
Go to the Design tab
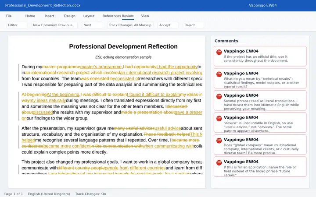coord(70,16)
